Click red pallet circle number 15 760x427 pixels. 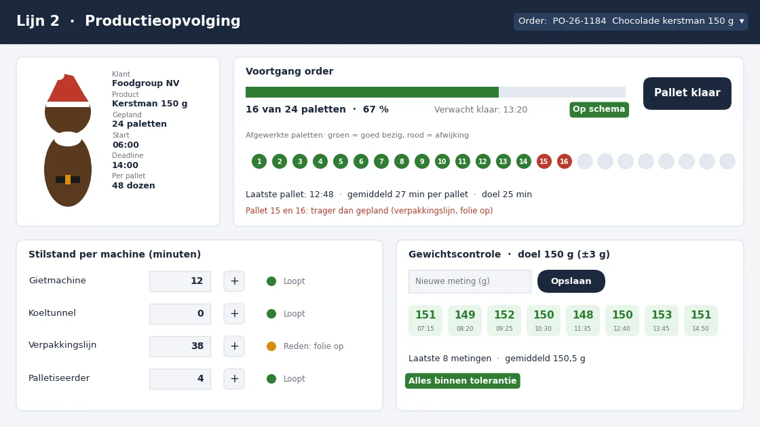pyautogui.click(x=544, y=162)
